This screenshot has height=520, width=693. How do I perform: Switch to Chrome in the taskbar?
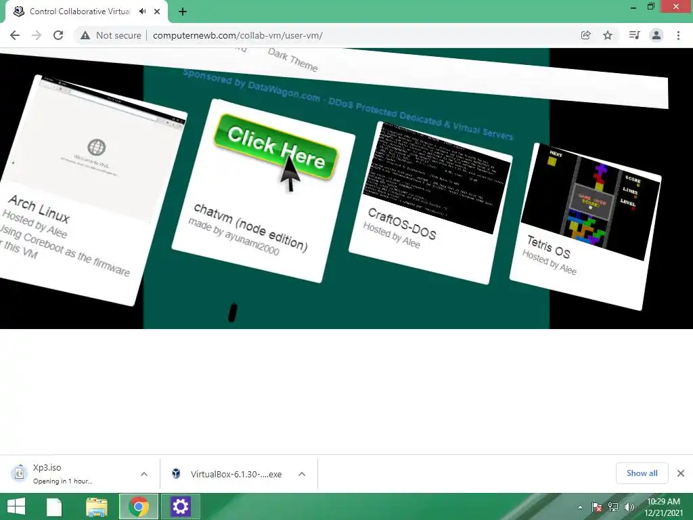[x=138, y=506]
